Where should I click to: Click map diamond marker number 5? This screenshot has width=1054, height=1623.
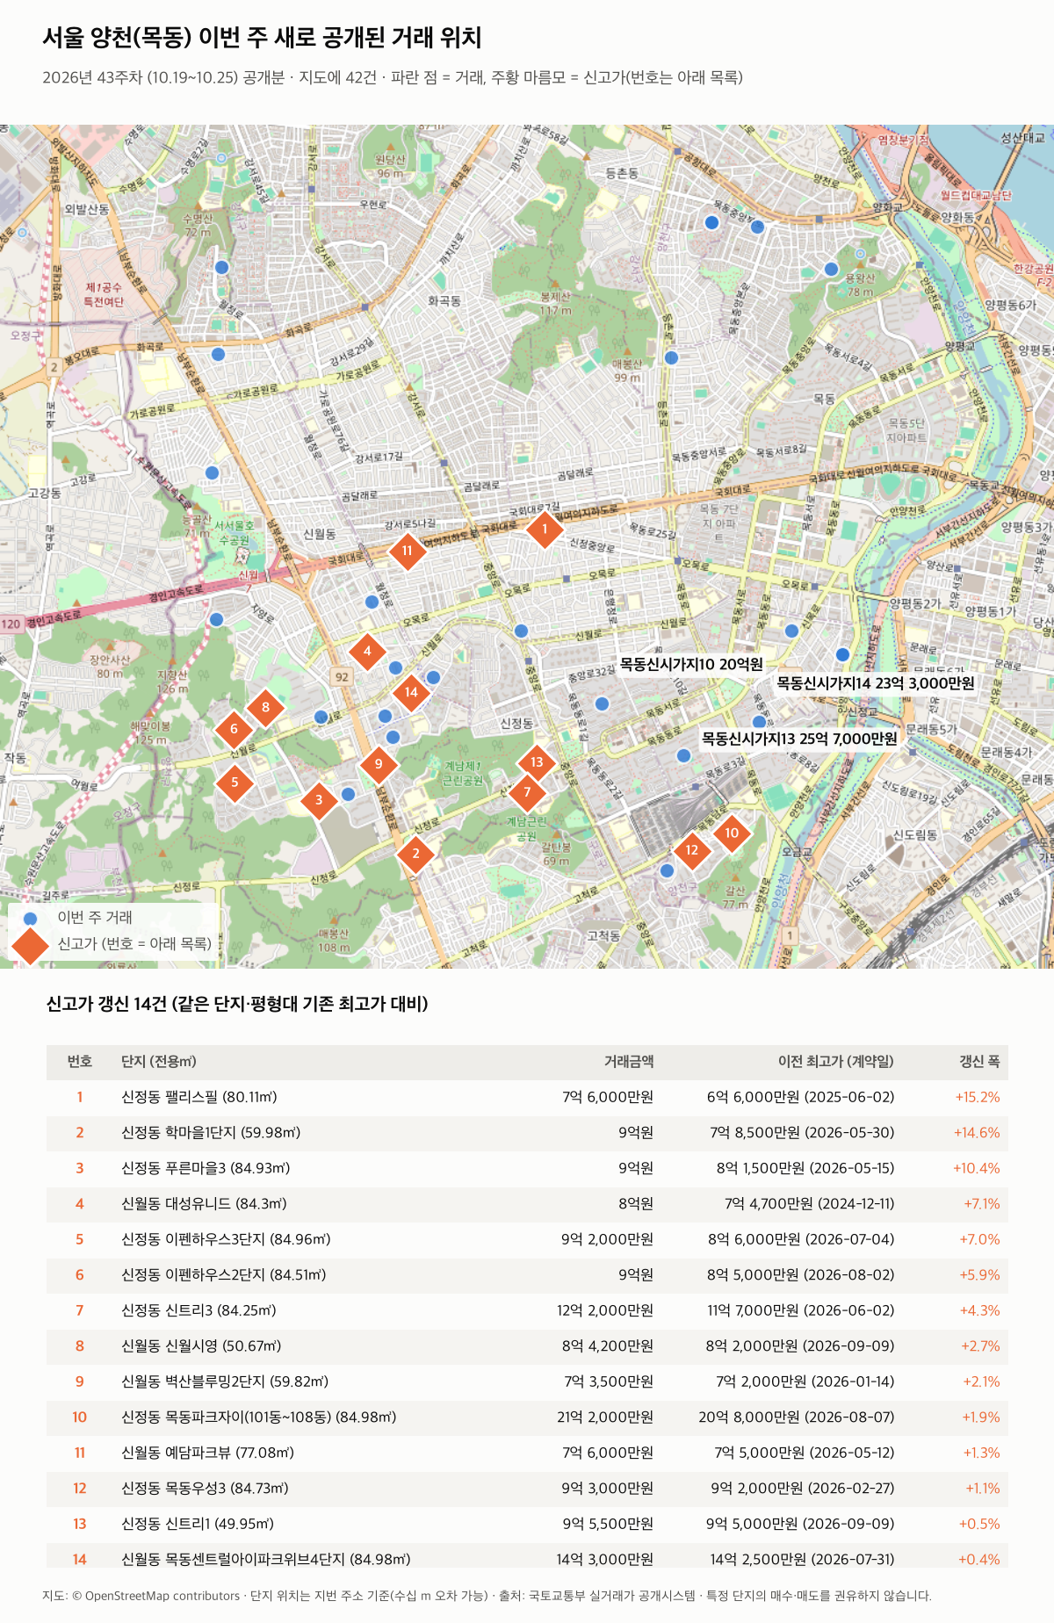235,782
